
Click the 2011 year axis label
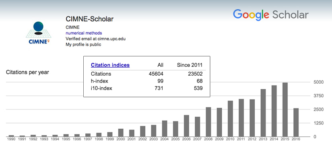(241, 139)
